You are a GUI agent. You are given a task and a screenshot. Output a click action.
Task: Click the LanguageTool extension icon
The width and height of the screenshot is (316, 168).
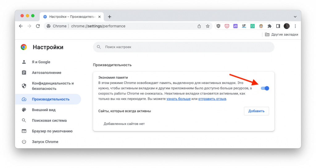coord(244,26)
